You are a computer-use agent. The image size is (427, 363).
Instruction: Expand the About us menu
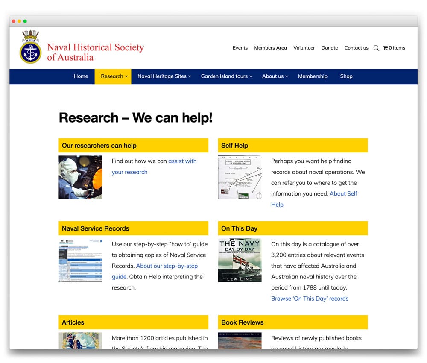[x=275, y=76]
